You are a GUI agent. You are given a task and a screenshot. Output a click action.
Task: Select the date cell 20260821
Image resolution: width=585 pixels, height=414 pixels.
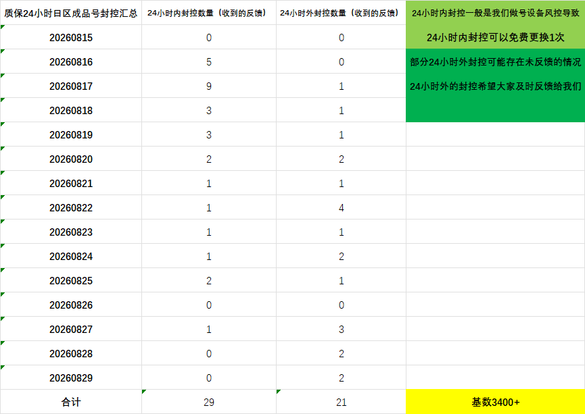[x=71, y=183]
